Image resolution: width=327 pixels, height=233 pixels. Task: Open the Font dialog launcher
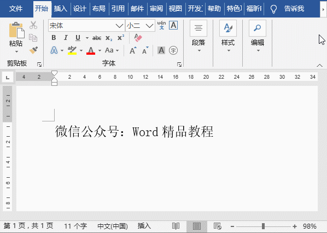(179, 65)
